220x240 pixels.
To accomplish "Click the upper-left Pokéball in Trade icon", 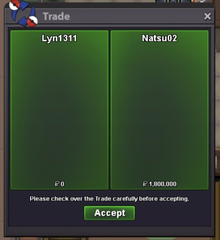I will [14, 5].
